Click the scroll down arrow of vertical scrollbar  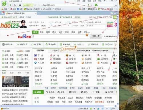click(x=118, y=104)
